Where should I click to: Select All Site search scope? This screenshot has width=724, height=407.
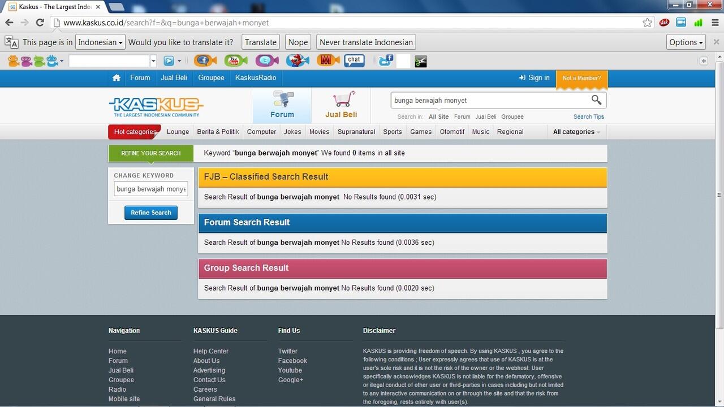(x=438, y=116)
